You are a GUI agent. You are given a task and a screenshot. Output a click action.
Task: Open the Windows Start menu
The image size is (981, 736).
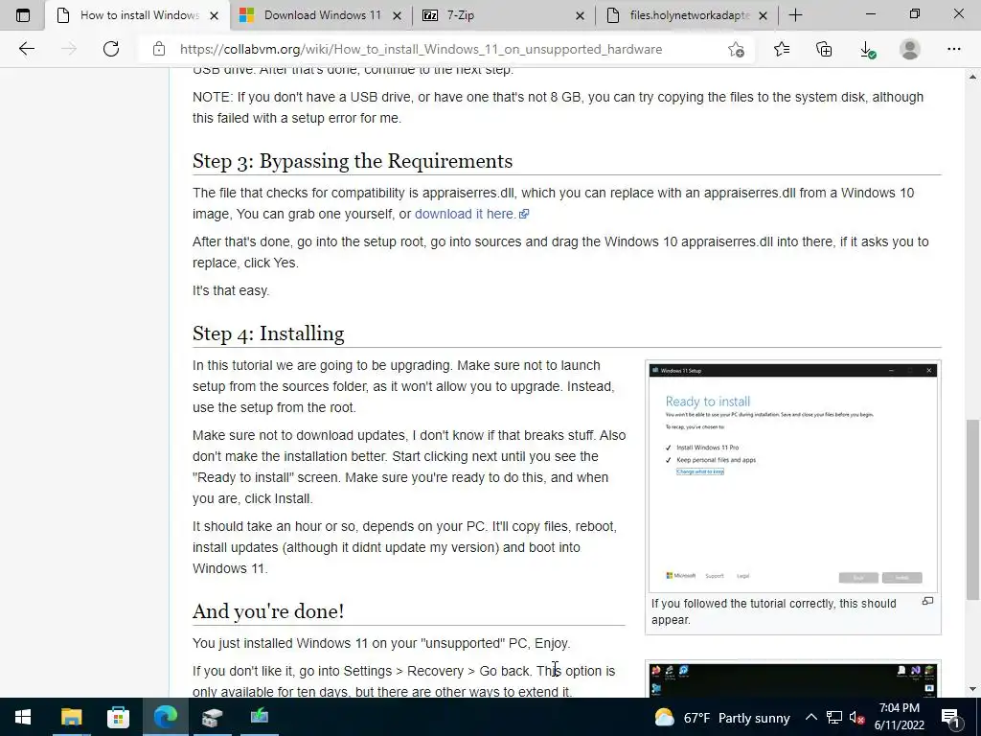pos(23,717)
